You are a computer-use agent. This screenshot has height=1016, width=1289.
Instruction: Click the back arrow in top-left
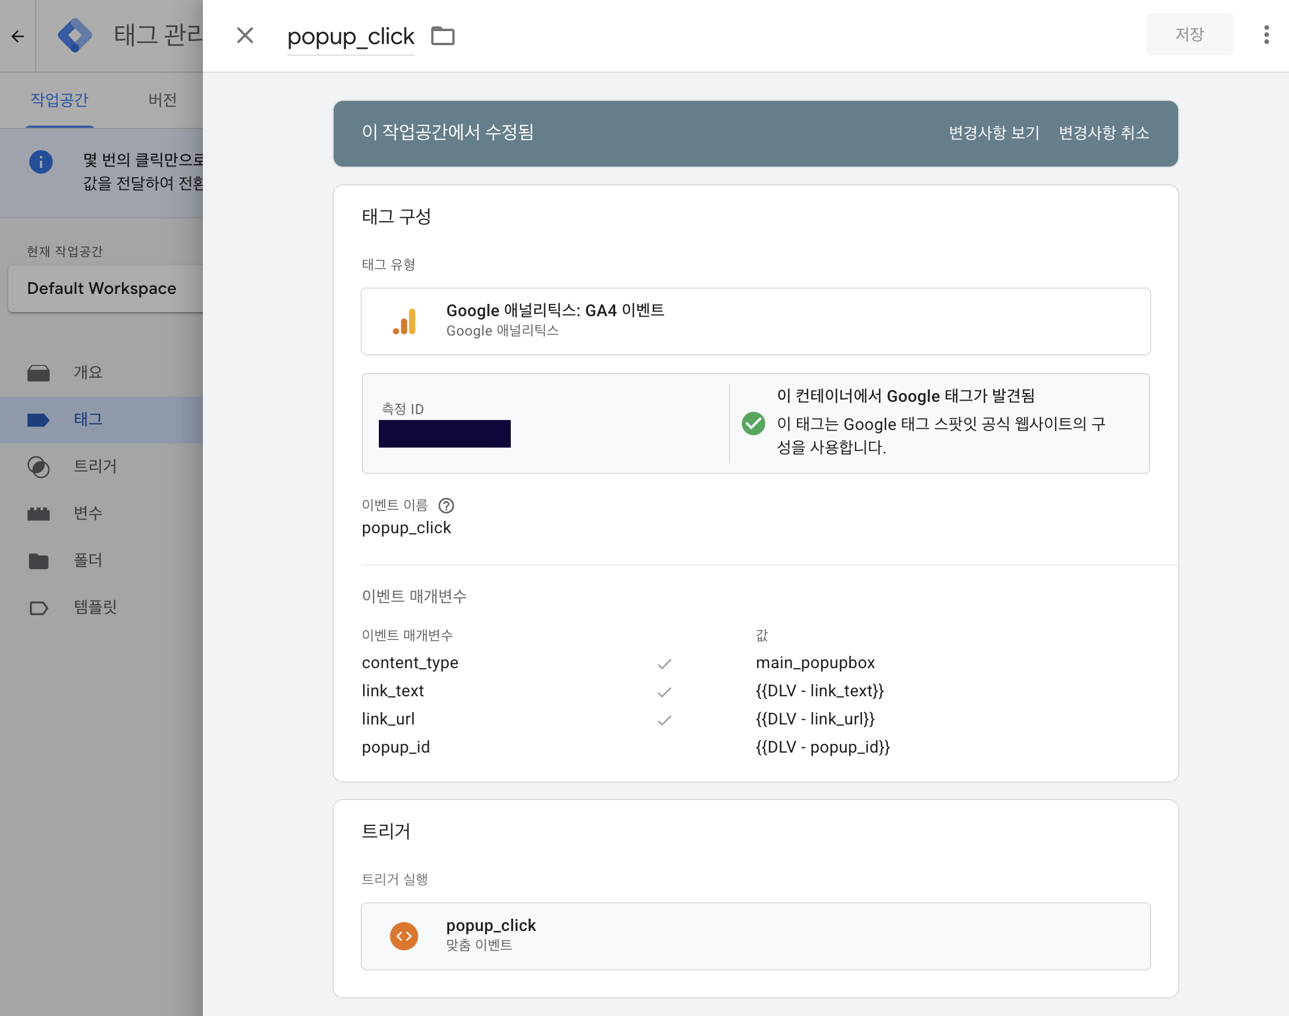point(18,36)
